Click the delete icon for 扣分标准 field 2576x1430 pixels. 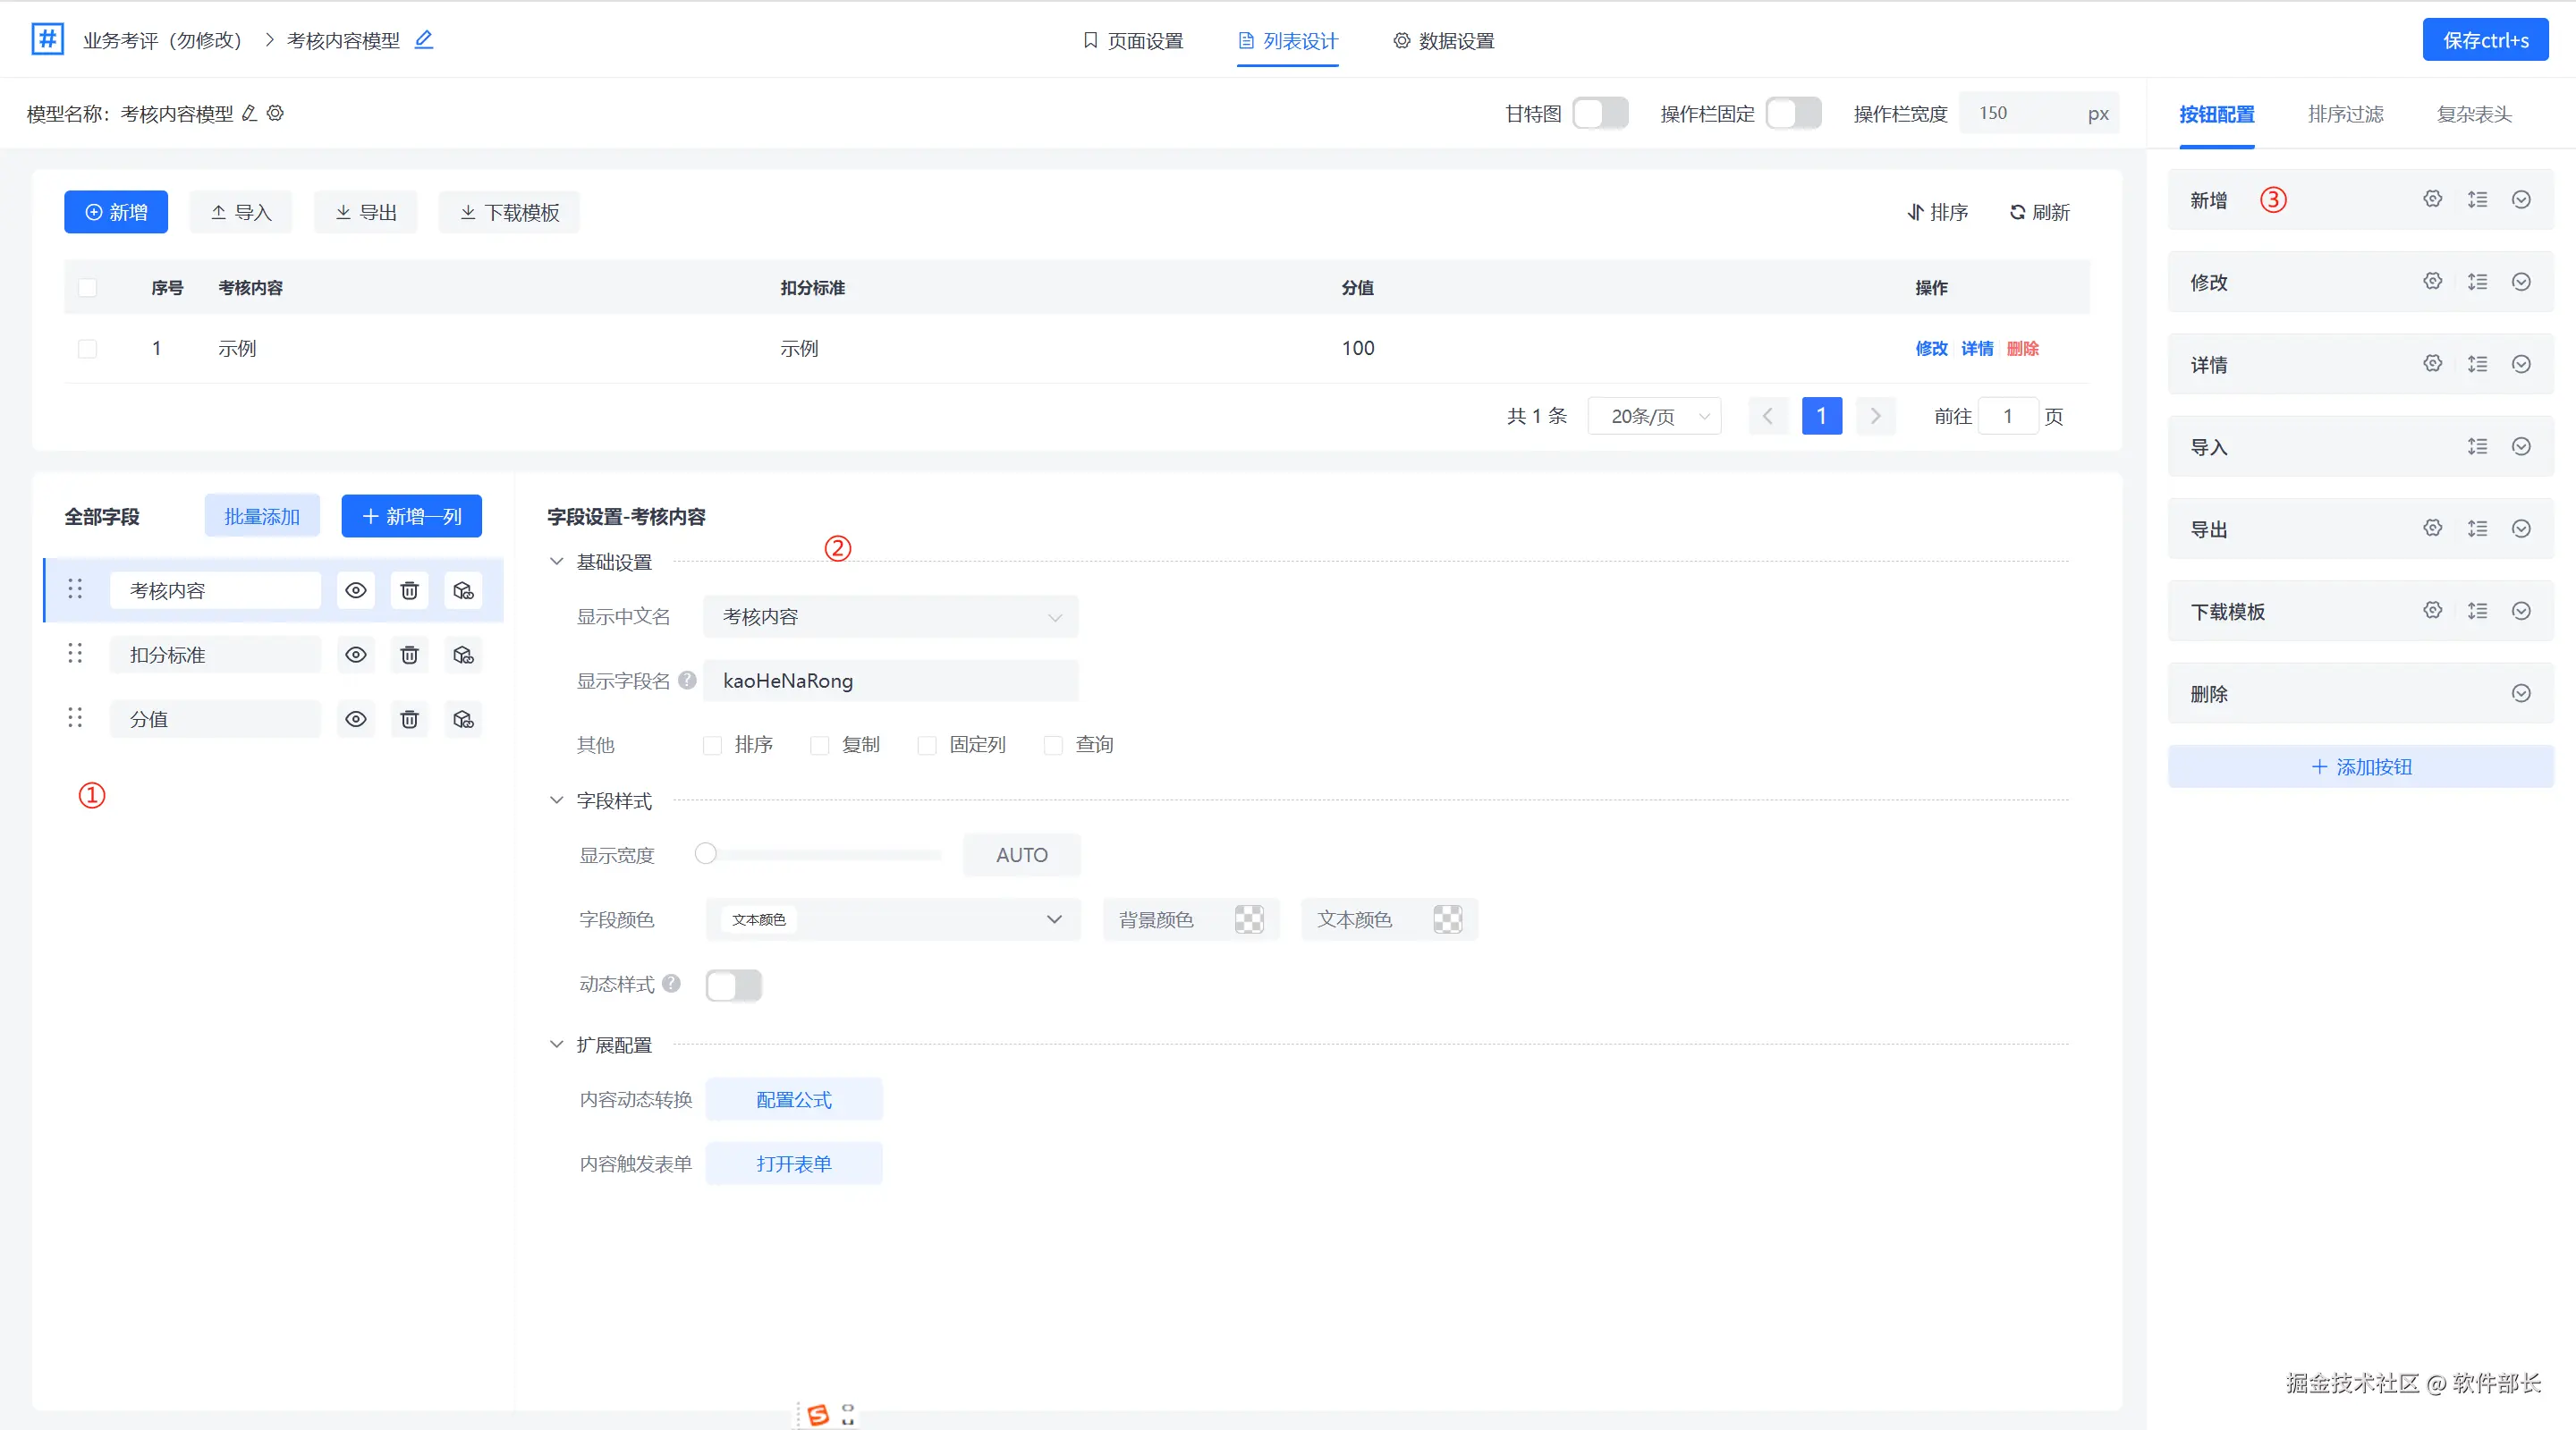tap(409, 655)
